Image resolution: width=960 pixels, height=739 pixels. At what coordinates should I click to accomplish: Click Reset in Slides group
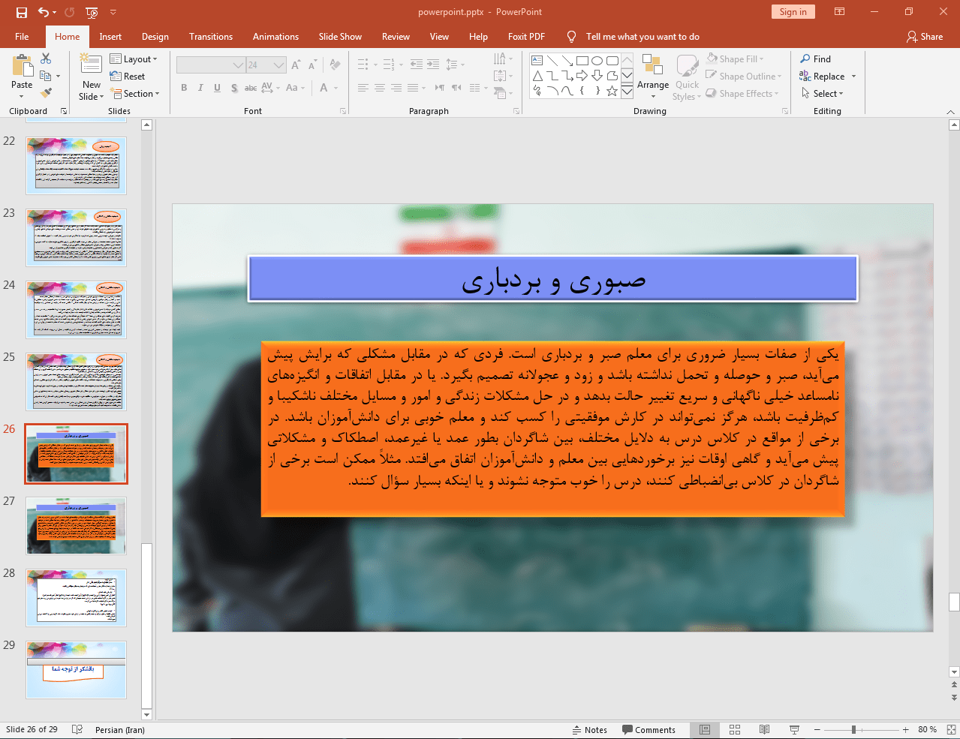(x=128, y=77)
